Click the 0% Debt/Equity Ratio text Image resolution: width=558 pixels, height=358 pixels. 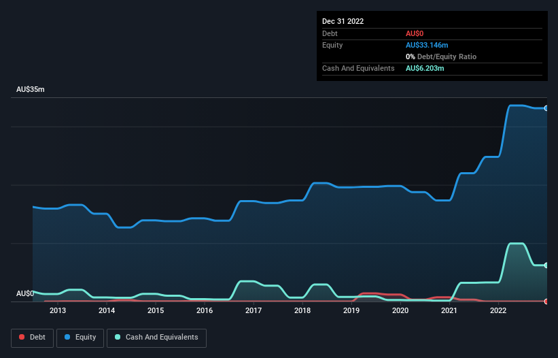pos(441,56)
